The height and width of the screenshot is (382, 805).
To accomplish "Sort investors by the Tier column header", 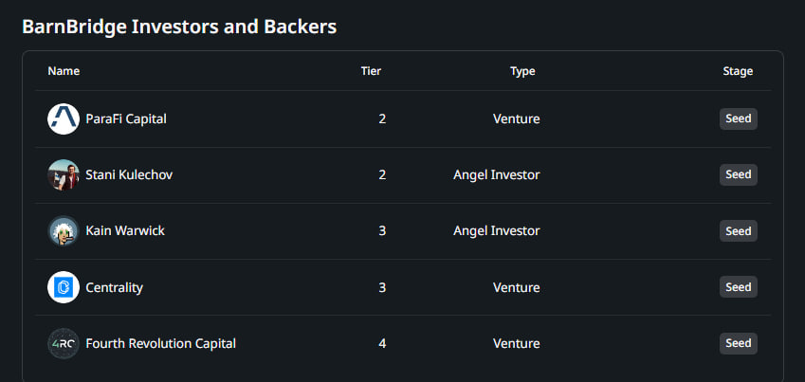I will (x=372, y=71).
